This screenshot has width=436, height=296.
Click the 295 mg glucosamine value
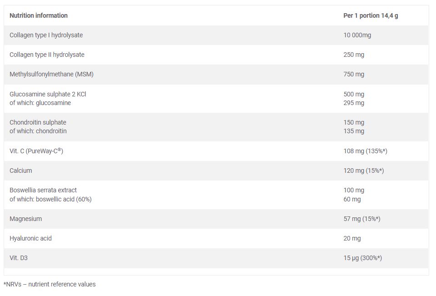354,103
